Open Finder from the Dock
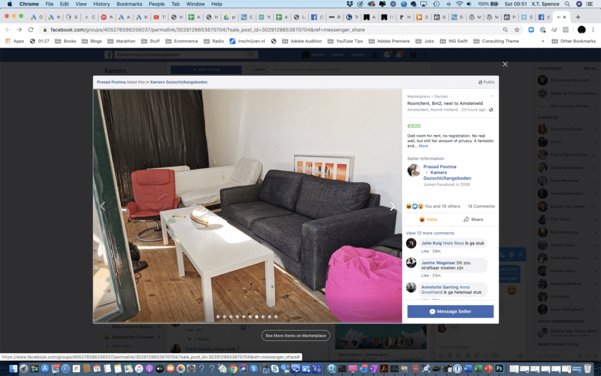 (13, 369)
